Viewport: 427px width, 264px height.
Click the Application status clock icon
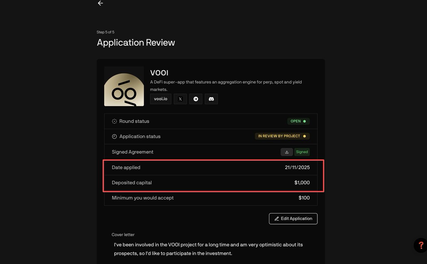pyautogui.click(x=114, y=137)
